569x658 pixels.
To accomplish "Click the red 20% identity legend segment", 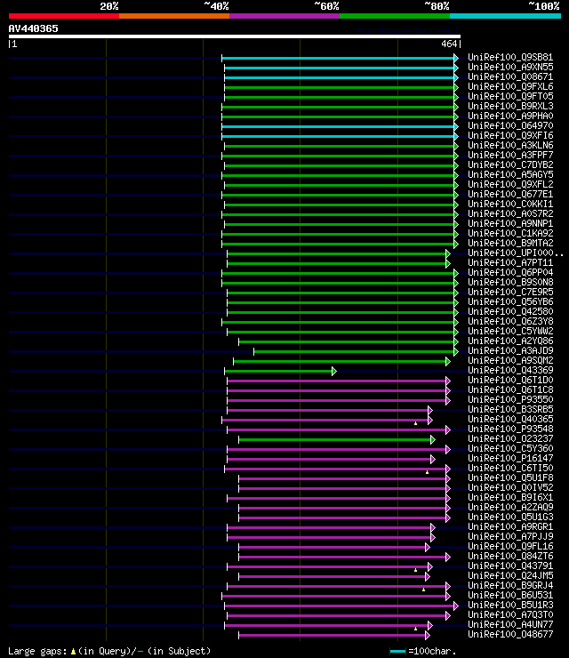I will point(64,16).
